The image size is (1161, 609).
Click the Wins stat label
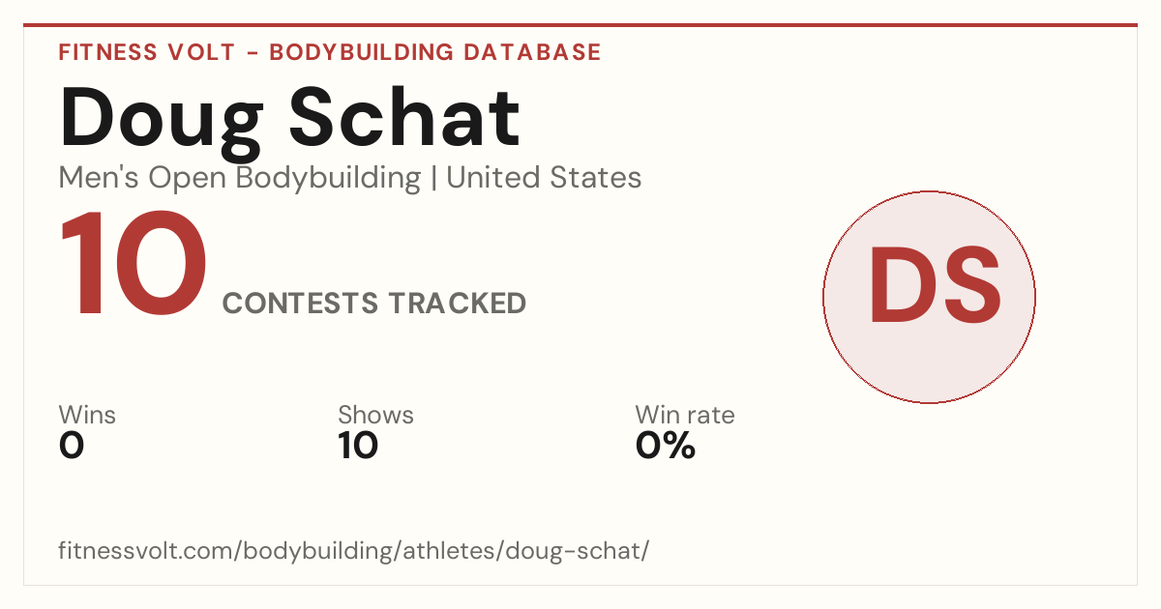pos(87,416)
